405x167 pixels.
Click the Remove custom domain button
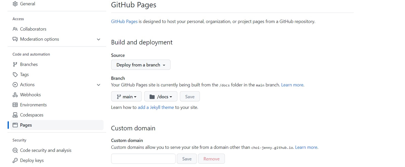[x=211, y=159]
